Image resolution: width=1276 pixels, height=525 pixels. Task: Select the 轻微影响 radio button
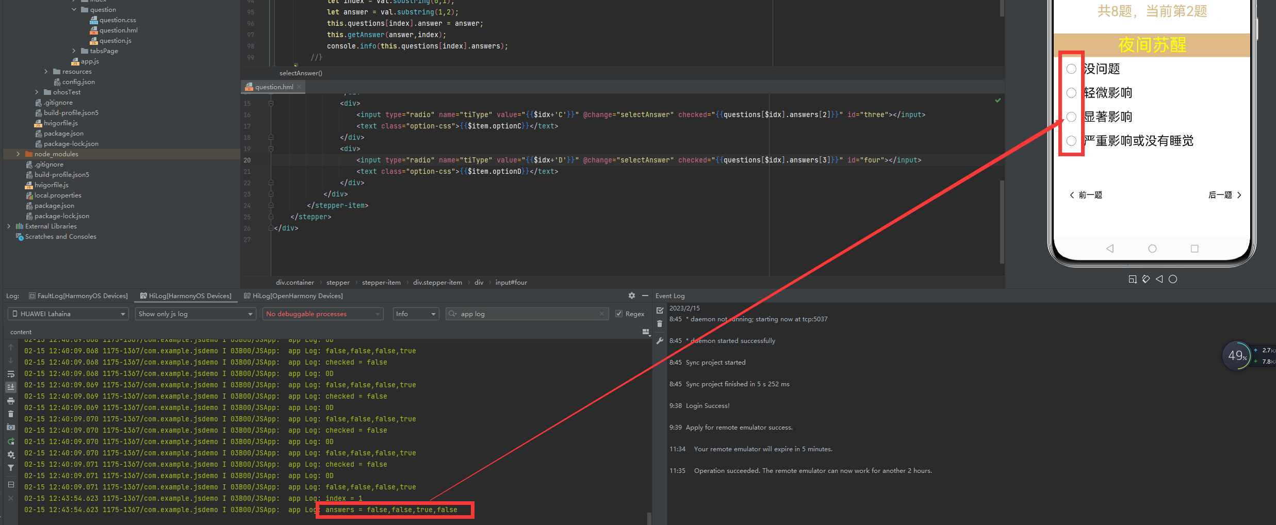(x=1071, y=93)
